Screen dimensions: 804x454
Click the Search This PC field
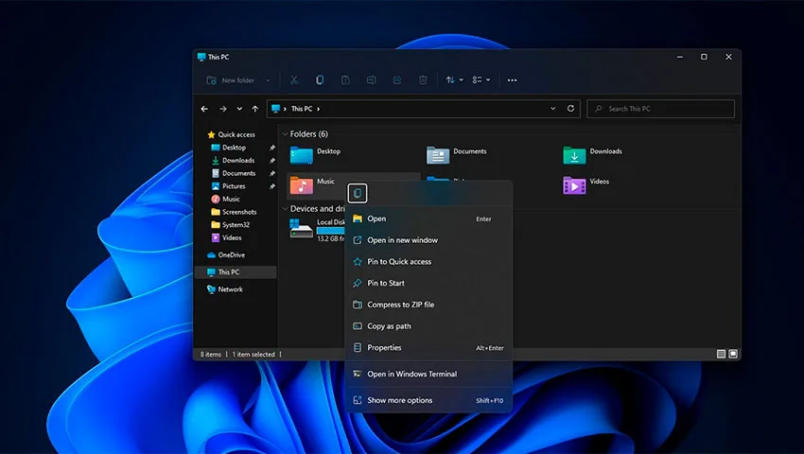click(x=660, y=109)
